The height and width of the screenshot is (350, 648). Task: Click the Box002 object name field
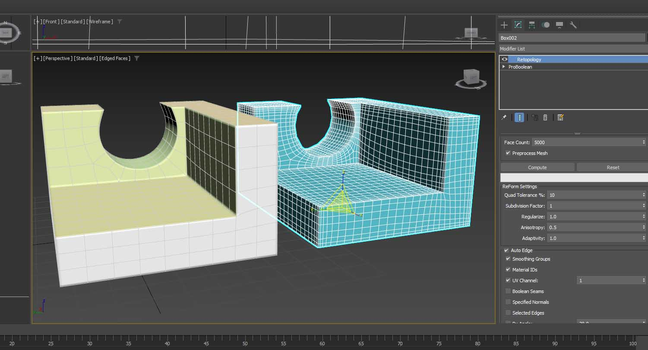(x=572, y=38)
